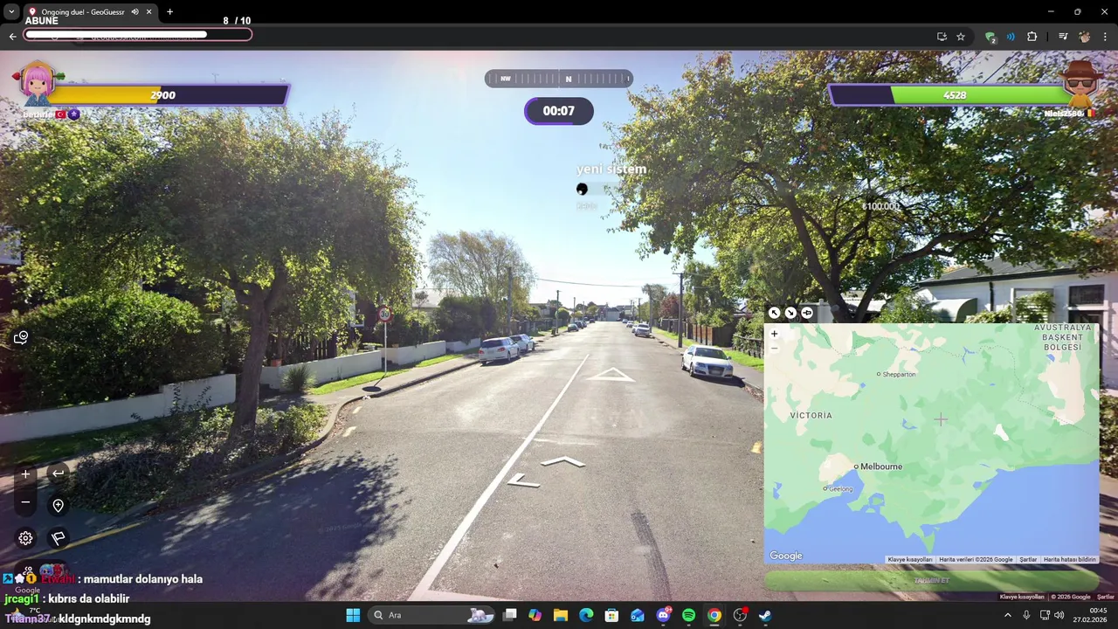Image resolution: width=1118 pixels, height=629 pixels.
Task: Open the Windows Start menu
Action: 353,615
